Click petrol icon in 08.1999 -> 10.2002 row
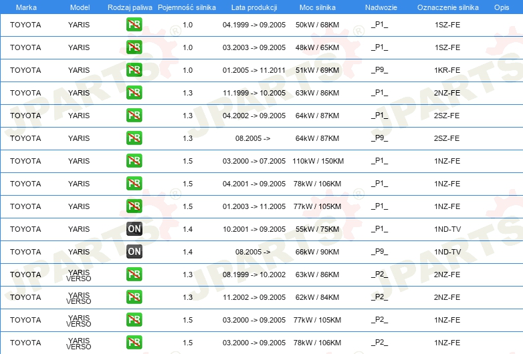Viewport: 523px width, 354px height. click(x=134, y=274)
